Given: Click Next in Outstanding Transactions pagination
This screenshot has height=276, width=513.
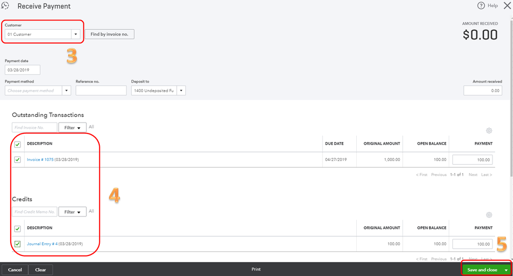Looking at the screenshot, I should pos(473,175).
